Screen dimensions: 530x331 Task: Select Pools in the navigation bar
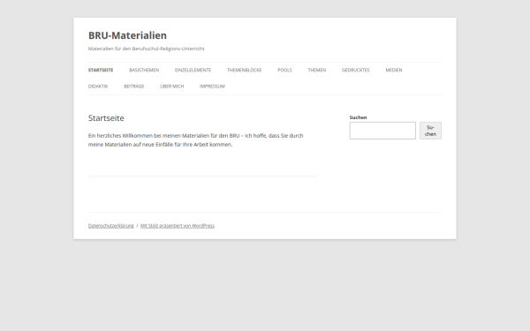pyautogui.click(x=284, y=71)
